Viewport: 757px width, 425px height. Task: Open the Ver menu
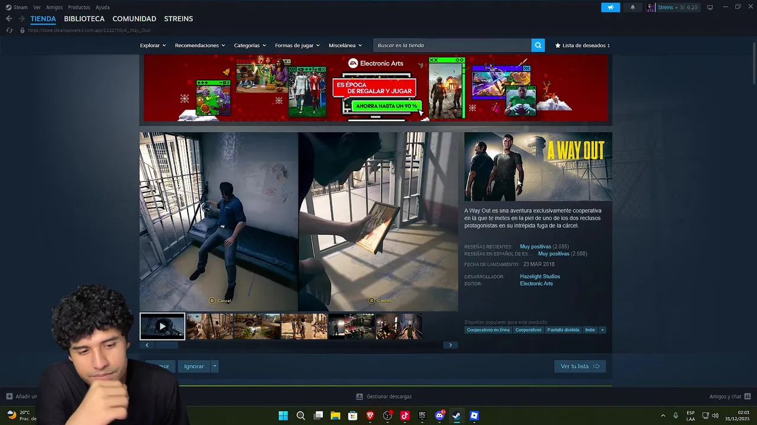pos(37,7)
